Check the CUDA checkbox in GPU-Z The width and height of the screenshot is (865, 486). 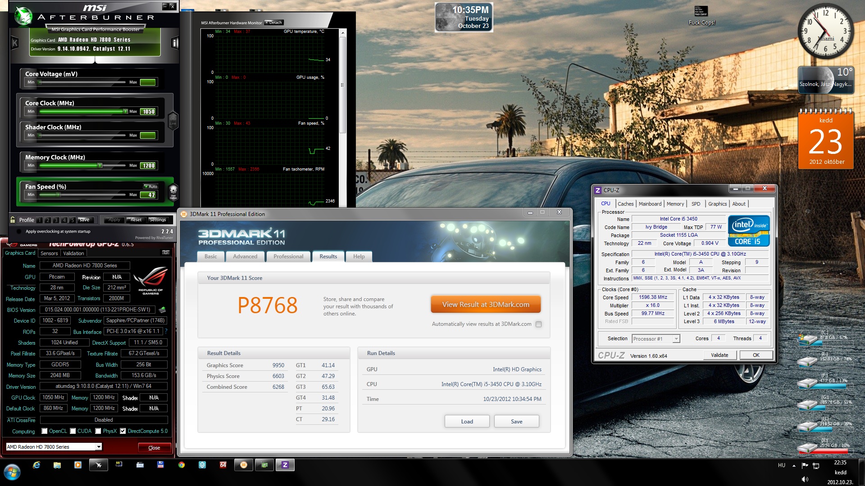[x=73, y=431]
